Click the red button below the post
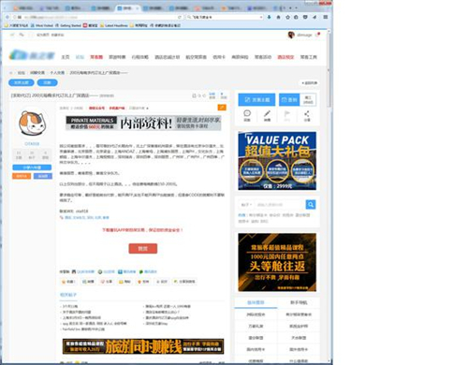468x365 pixels. 143,248
